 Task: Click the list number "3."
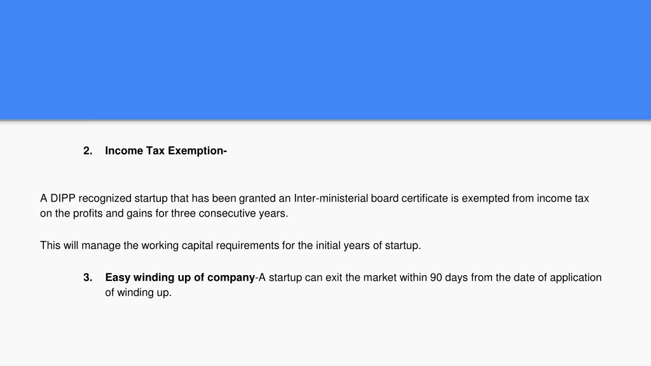88,277
